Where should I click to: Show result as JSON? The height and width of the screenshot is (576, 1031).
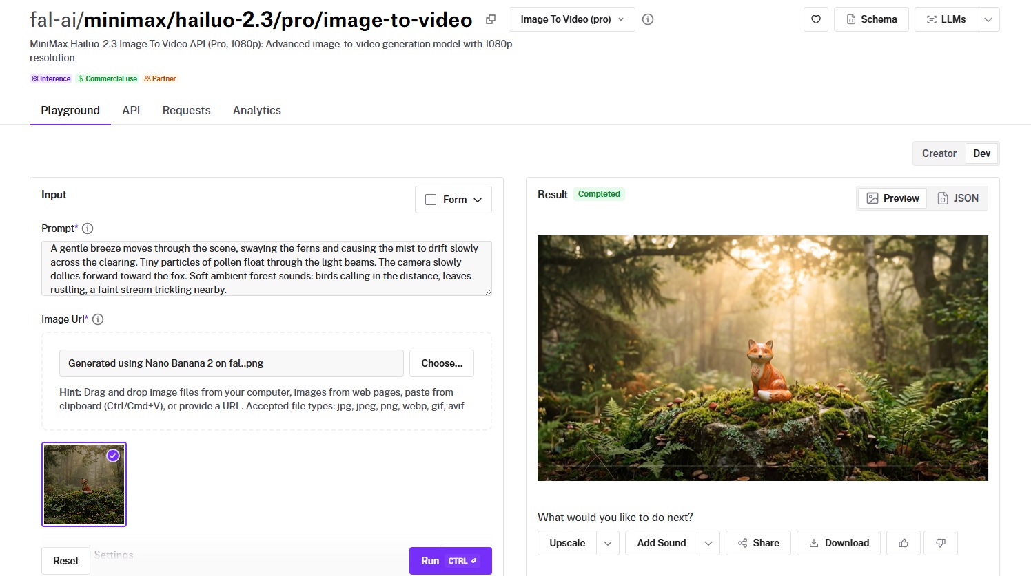tap(958, 198)
